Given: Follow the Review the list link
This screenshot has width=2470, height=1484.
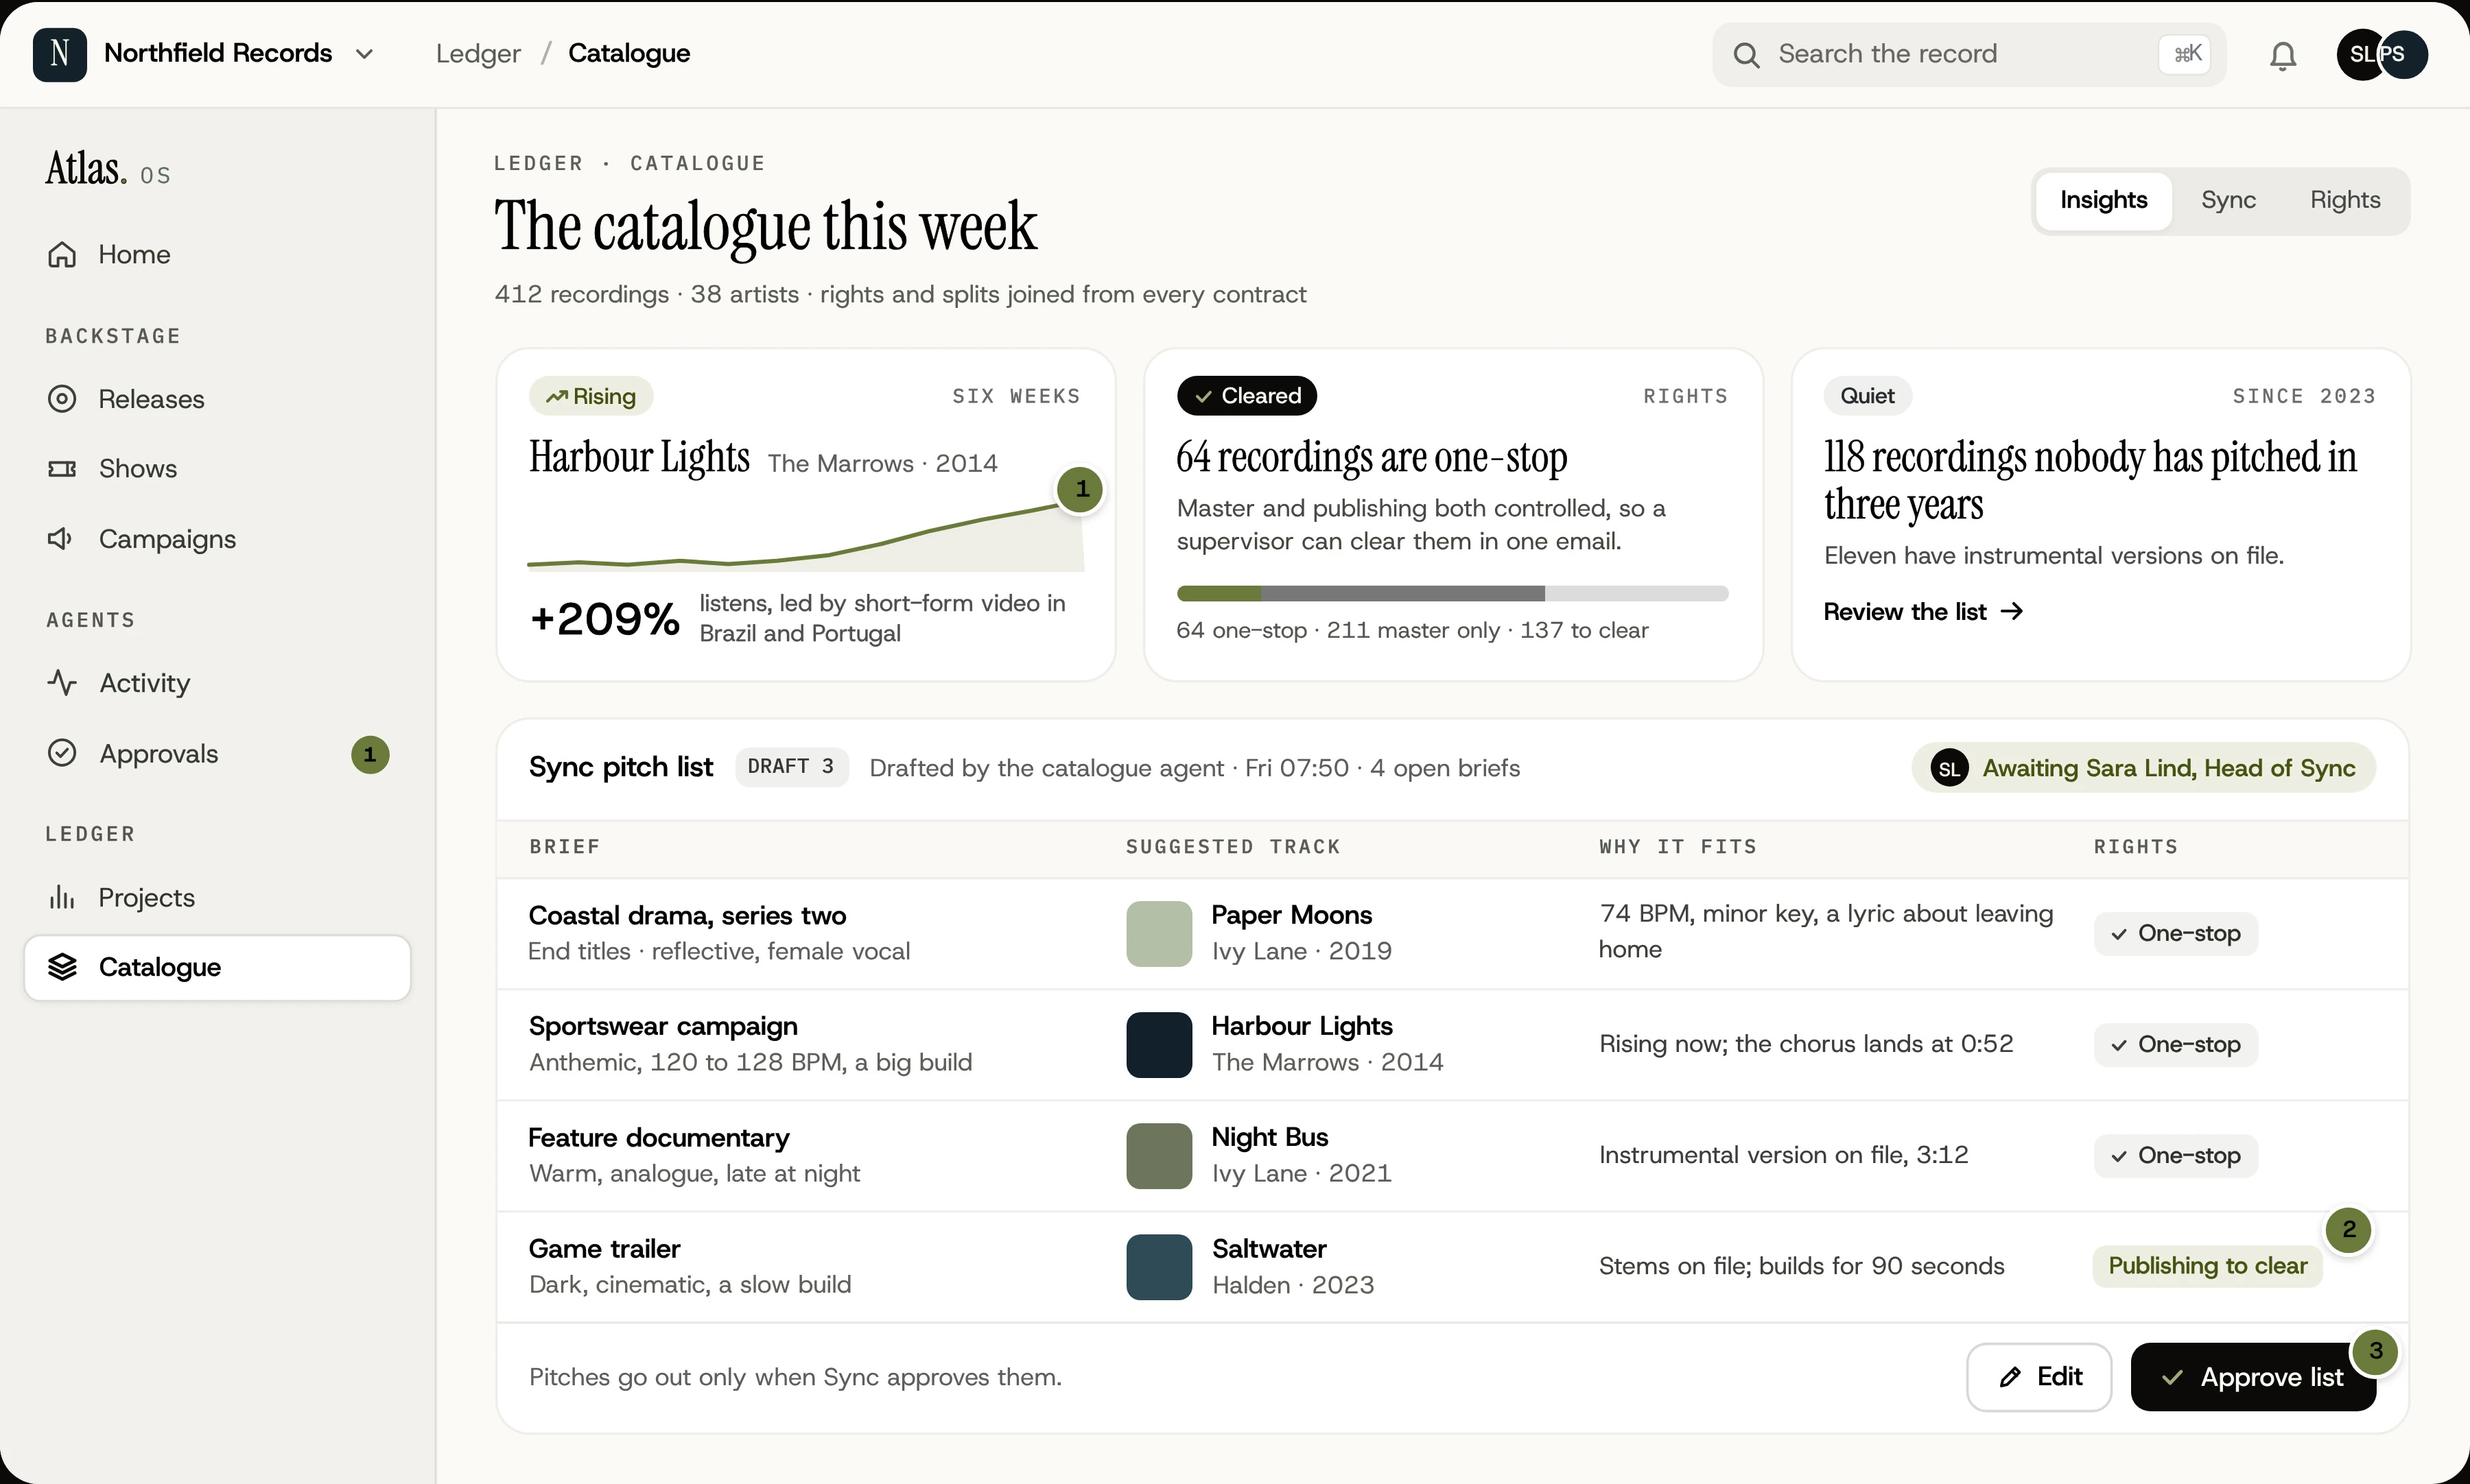Looking at the screenshot, I should [1922, 612].
